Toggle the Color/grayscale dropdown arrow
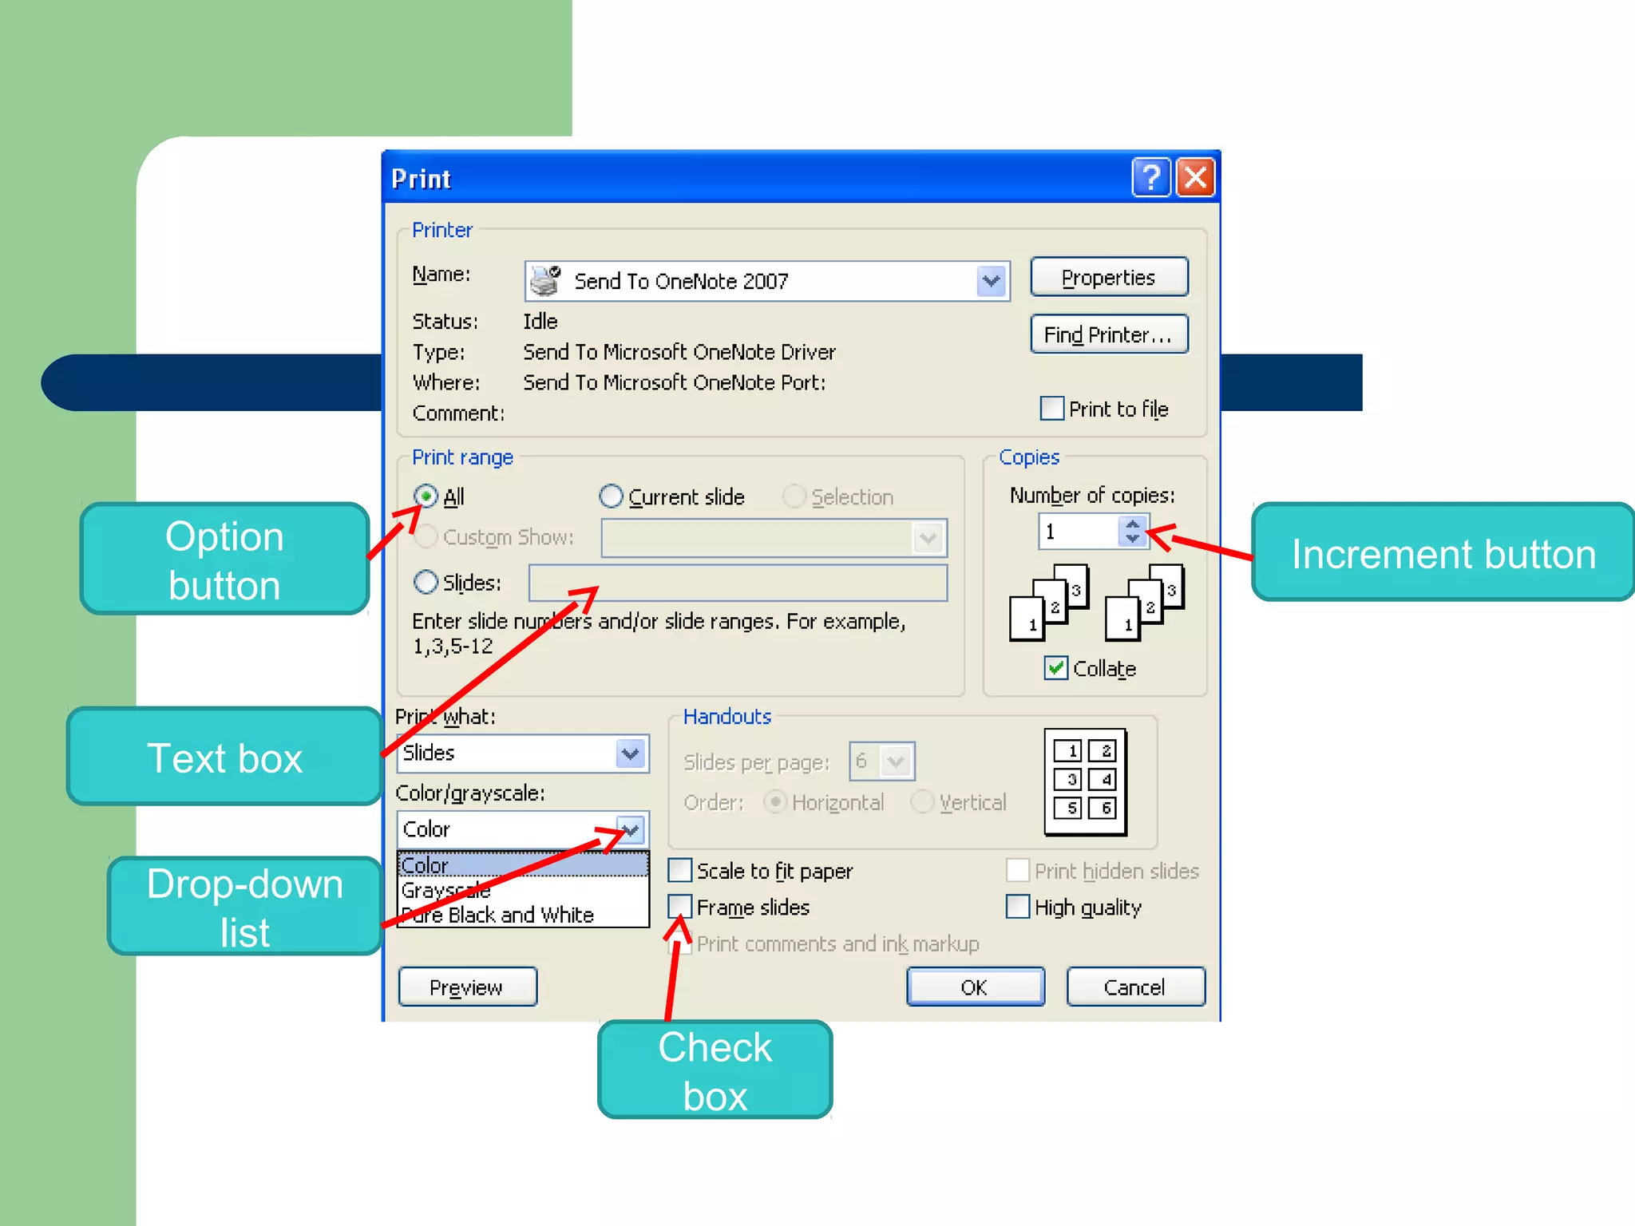Viewport: 1635px width, 1226px height. [631, 830]
